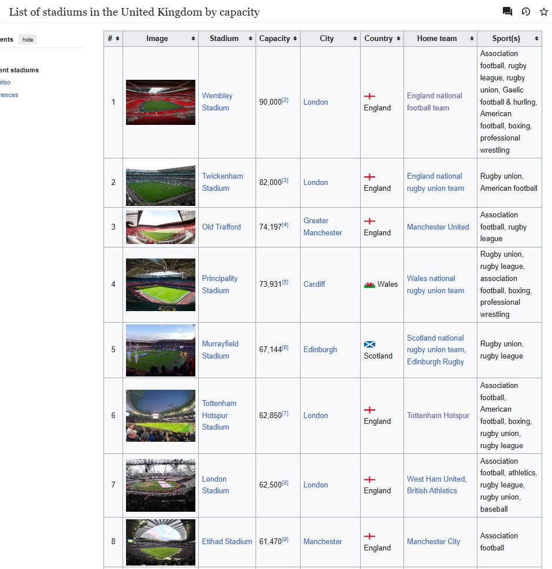Sort table by Home team column arrows
552x569 pixels.
pyautogui.click(x=472, y=39)
